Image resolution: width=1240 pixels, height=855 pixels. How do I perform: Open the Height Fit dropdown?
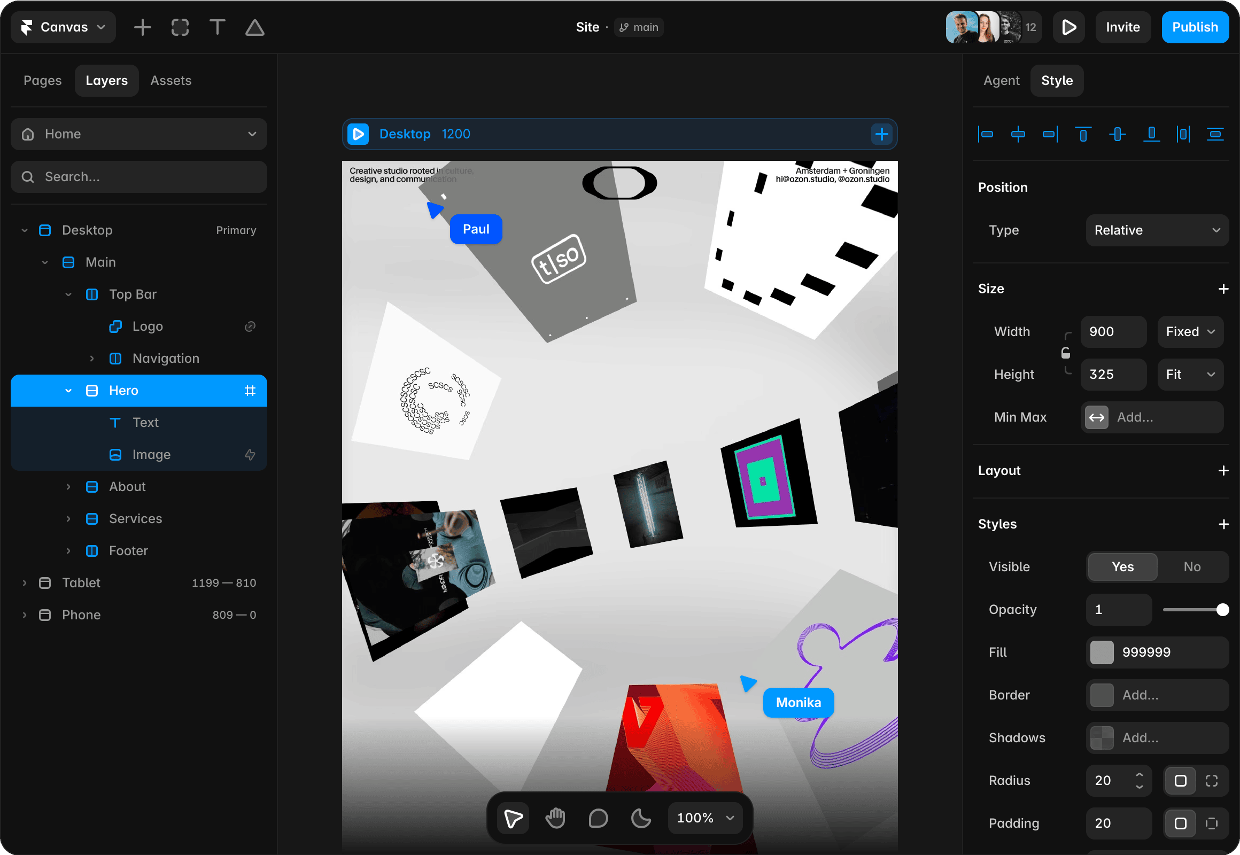coord(1190,375)
